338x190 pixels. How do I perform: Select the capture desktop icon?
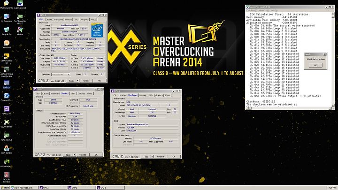tap(7, 84)
